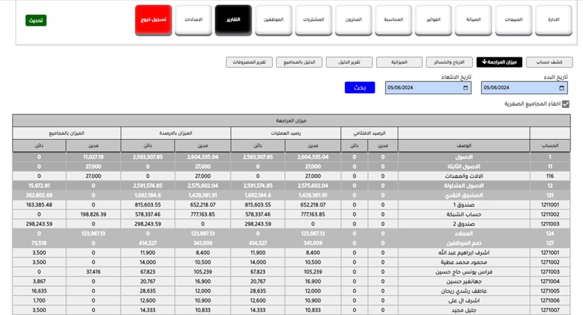
Task: Select the كشف حساب report tab
Action: (549, 62)
